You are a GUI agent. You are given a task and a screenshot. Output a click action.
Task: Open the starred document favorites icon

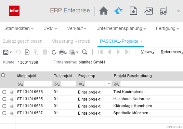(133, 11)
